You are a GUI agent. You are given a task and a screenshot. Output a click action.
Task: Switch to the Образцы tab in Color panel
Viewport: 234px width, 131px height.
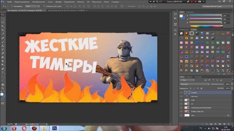190,12
